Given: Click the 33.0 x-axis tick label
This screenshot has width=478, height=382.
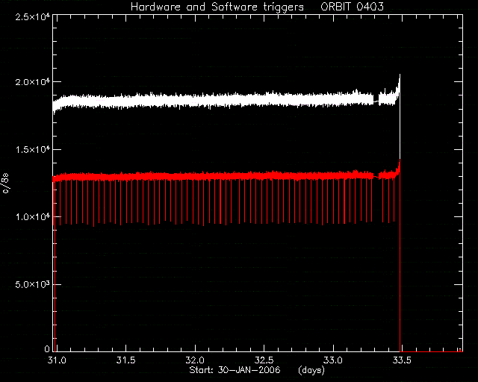Looking at the screenshot, I should tap(333, 360).
